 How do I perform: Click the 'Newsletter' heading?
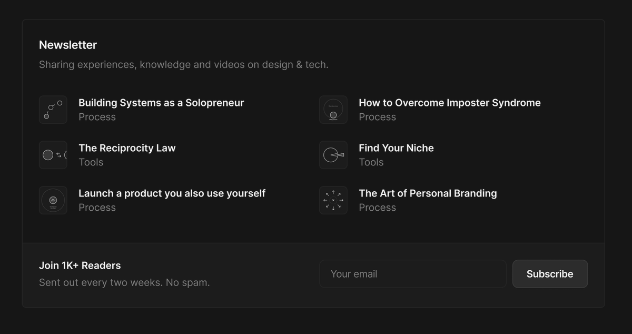pos(68,45)
